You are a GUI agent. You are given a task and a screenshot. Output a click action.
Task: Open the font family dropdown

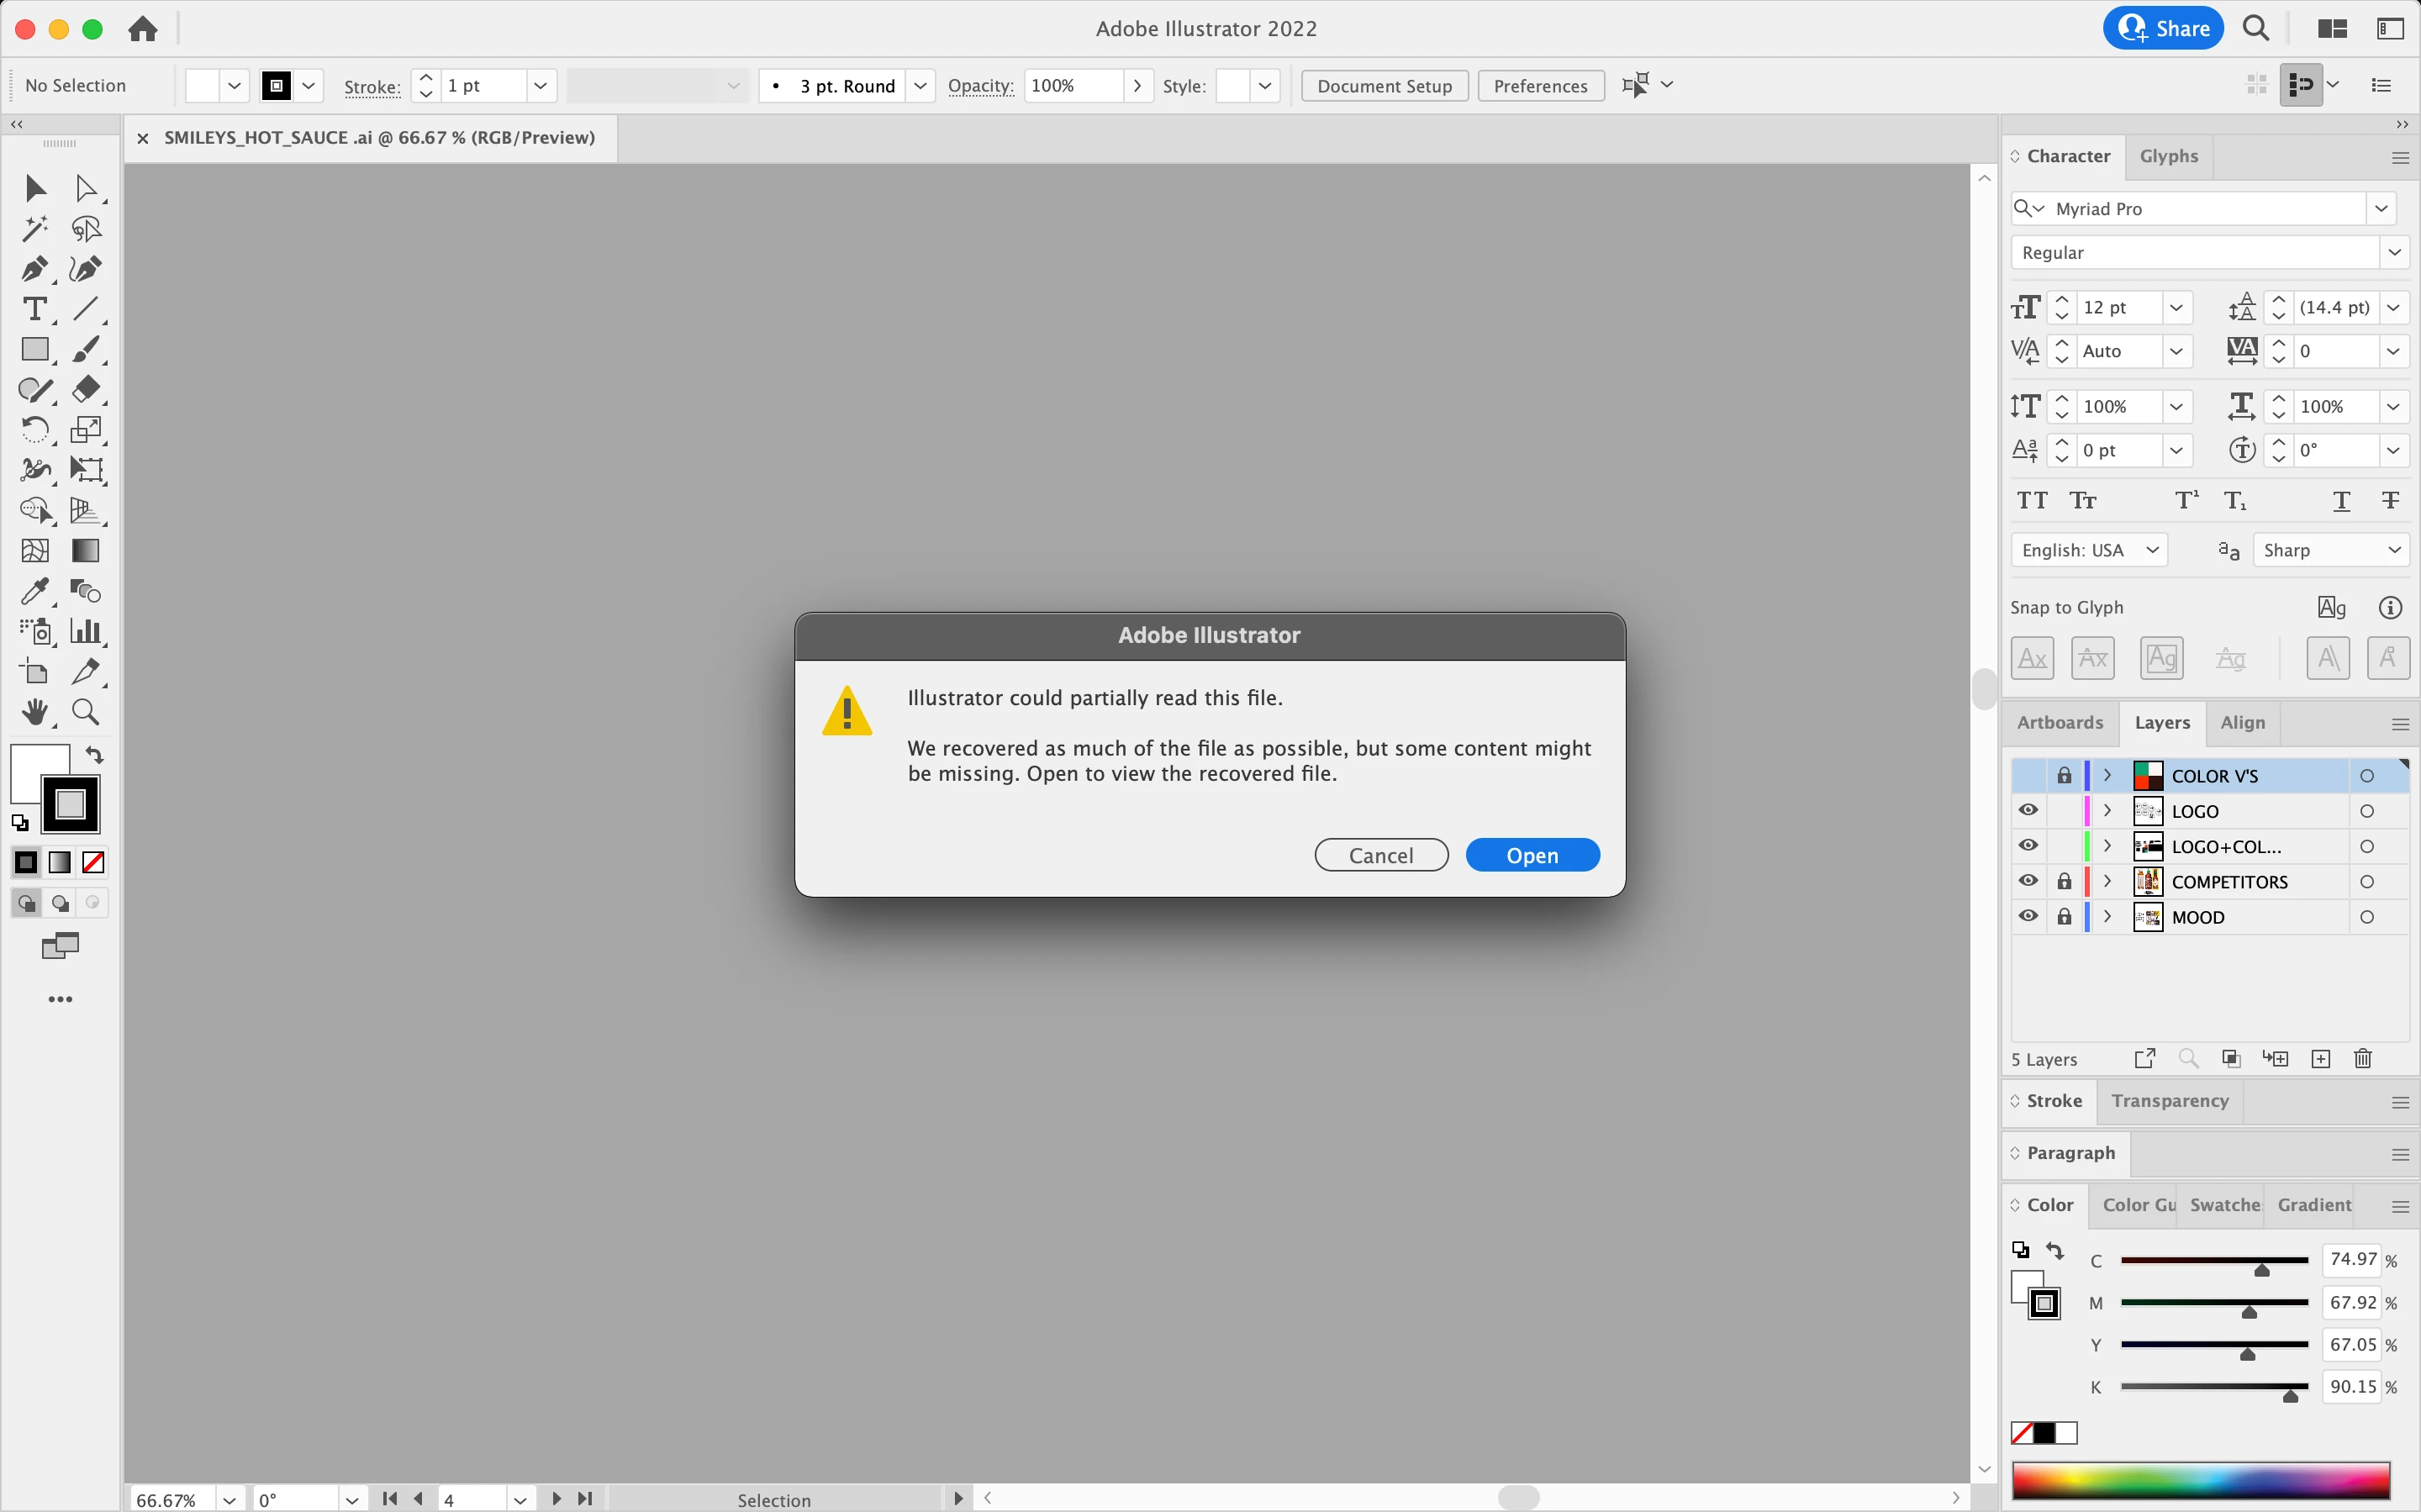pos(2381,208)
